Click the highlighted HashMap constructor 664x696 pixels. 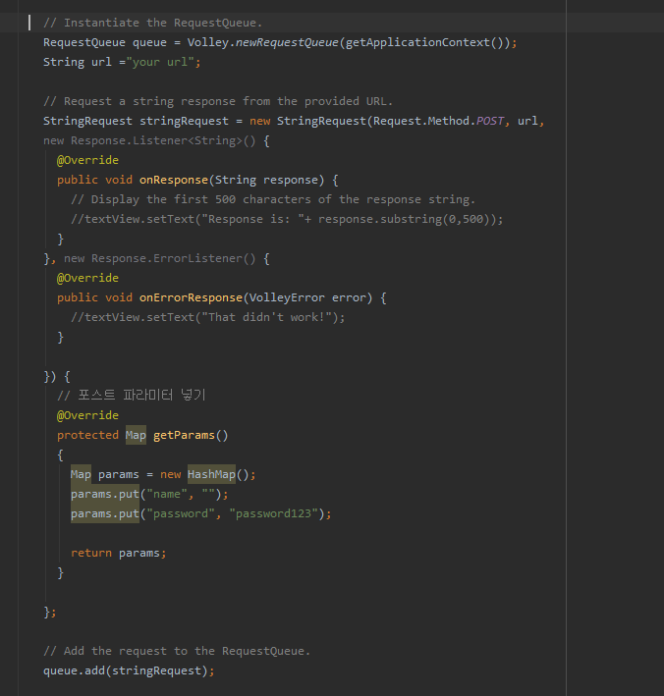211,474
